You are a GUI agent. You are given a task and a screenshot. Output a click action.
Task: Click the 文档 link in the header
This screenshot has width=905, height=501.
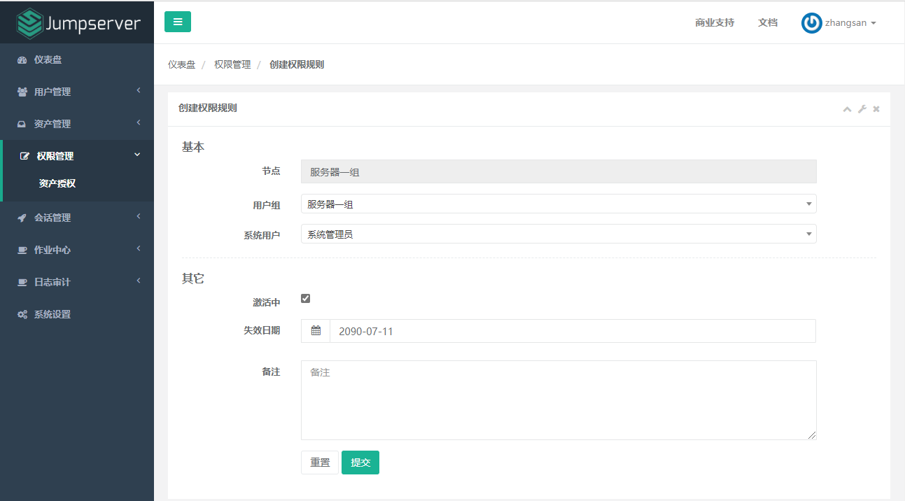pos(767,22)
